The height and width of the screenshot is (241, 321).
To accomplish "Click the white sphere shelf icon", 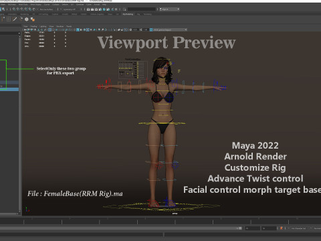I will 27,19.
